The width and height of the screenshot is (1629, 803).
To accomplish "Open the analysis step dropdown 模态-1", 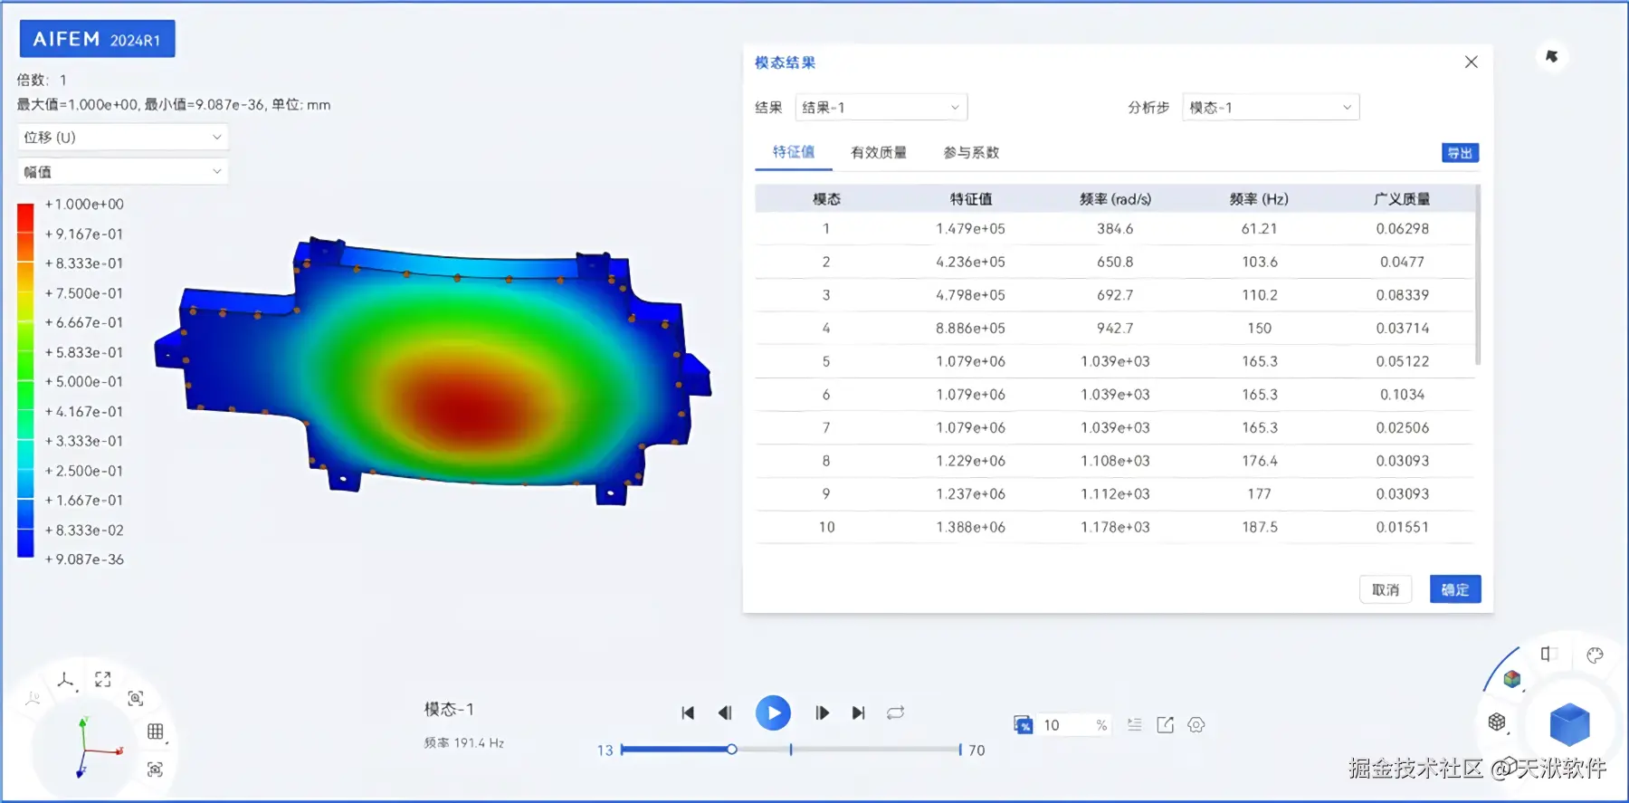I will pyautogui.click(x=1271, y=108).
